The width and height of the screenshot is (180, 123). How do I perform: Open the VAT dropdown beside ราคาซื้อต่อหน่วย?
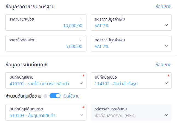tap(131, 46)
